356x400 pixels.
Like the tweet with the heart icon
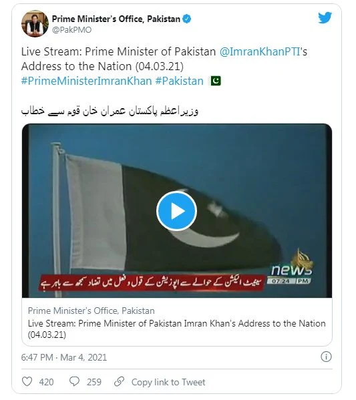click(x=27, y=381)
